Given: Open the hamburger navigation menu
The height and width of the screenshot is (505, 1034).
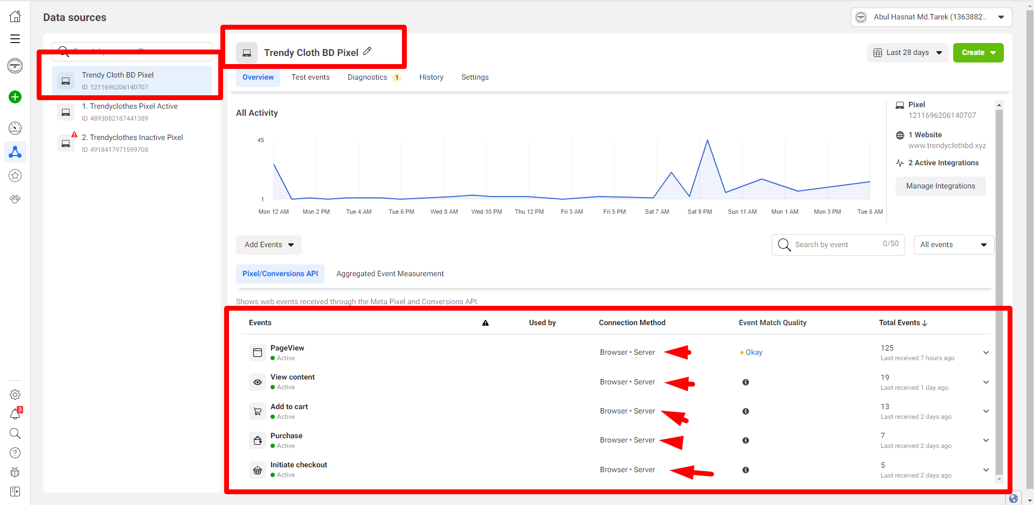Looking at the screenshot, I should coord(15,38).
